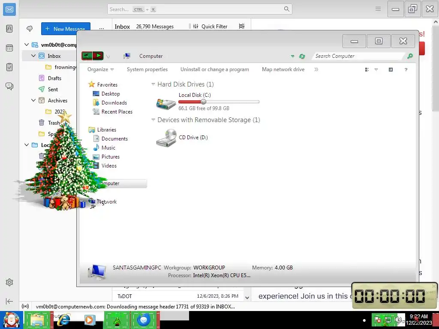Open recent pages dropdown beside nav arrows
Screen dimensions: 439x329
(x=108, y=57)
